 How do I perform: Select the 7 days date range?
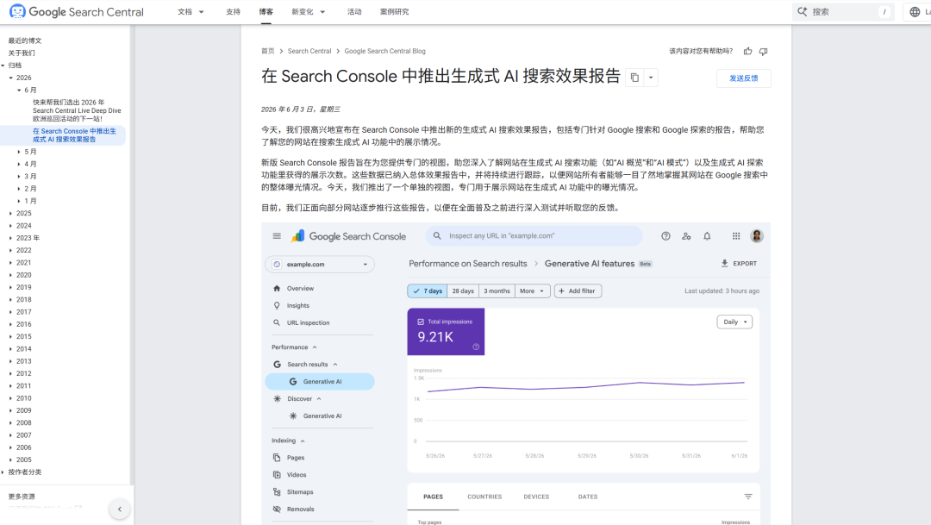pos(428,291)
